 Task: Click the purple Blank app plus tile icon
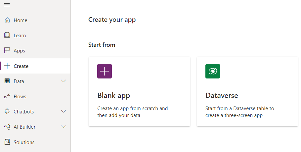tap(105, 71)
